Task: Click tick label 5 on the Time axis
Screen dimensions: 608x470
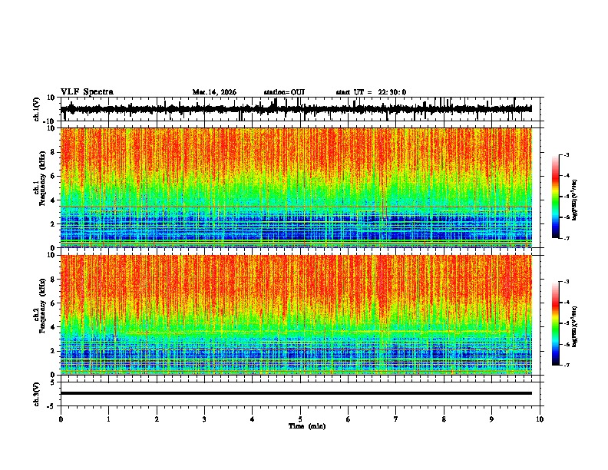Action: (x=300, y=419)
